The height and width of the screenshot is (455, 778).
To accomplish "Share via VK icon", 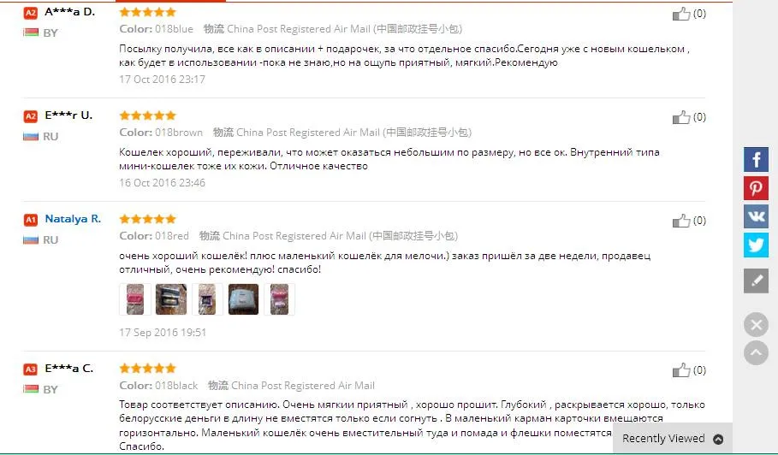I will click(756, 216).
